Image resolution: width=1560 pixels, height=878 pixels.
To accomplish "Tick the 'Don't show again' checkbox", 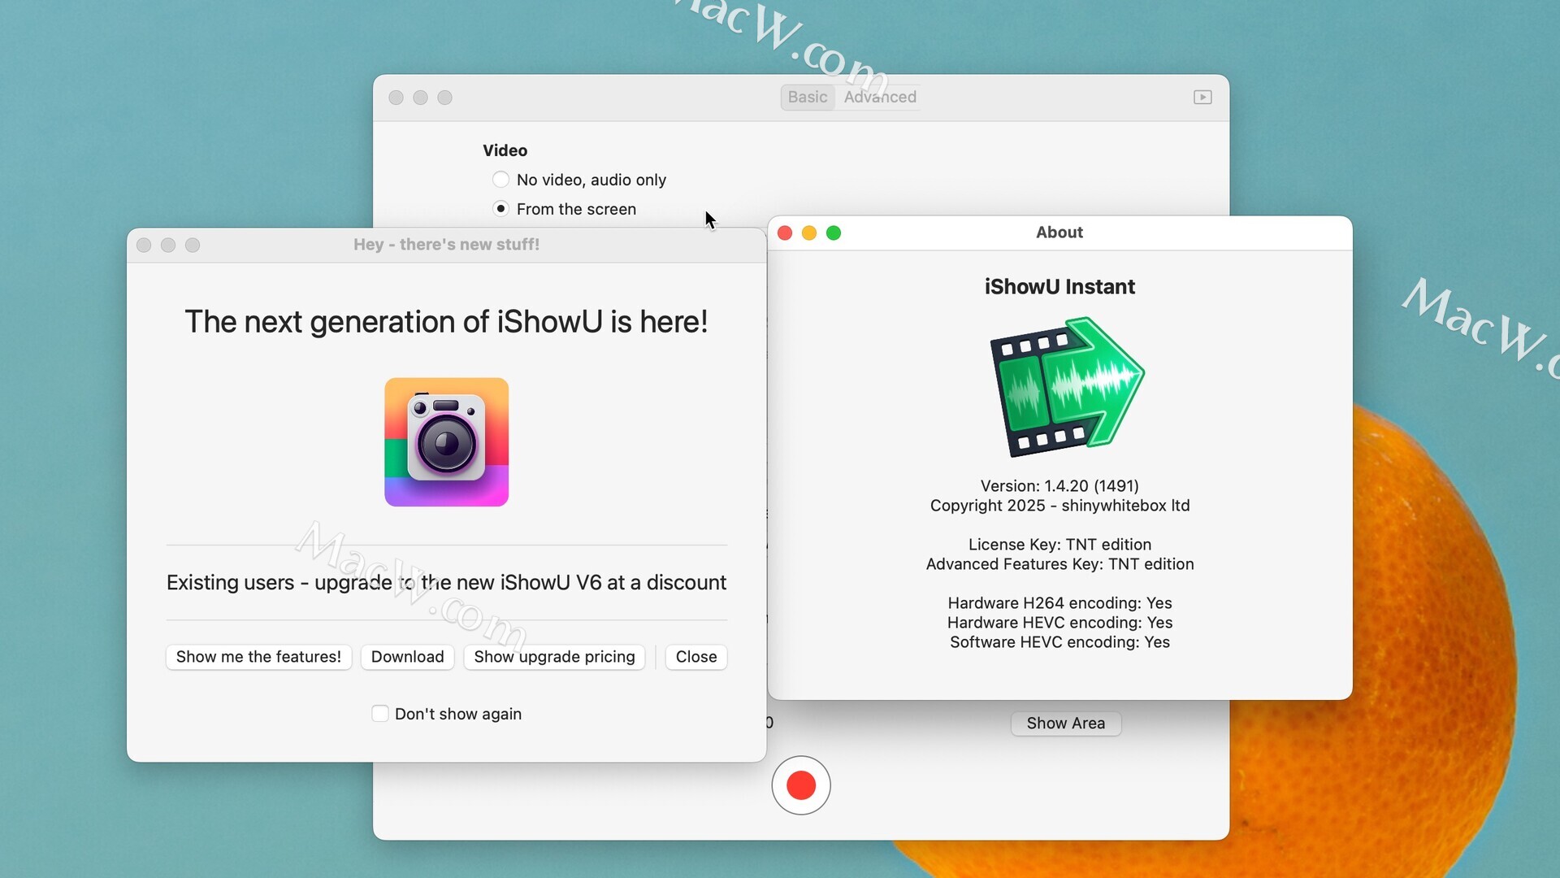I will [380, 714].
